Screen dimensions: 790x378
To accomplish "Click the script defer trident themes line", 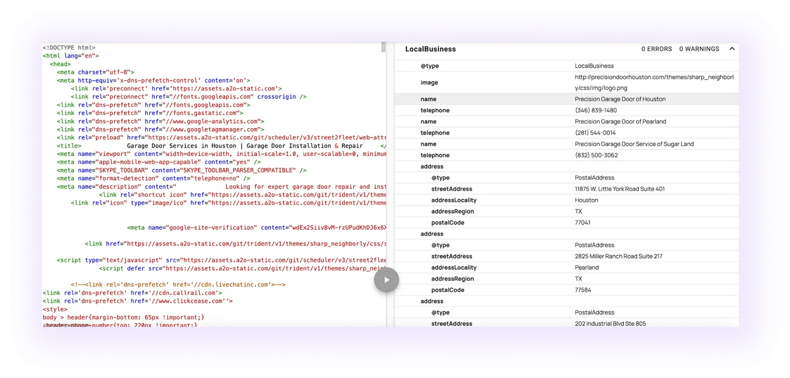I will (243, 268).
